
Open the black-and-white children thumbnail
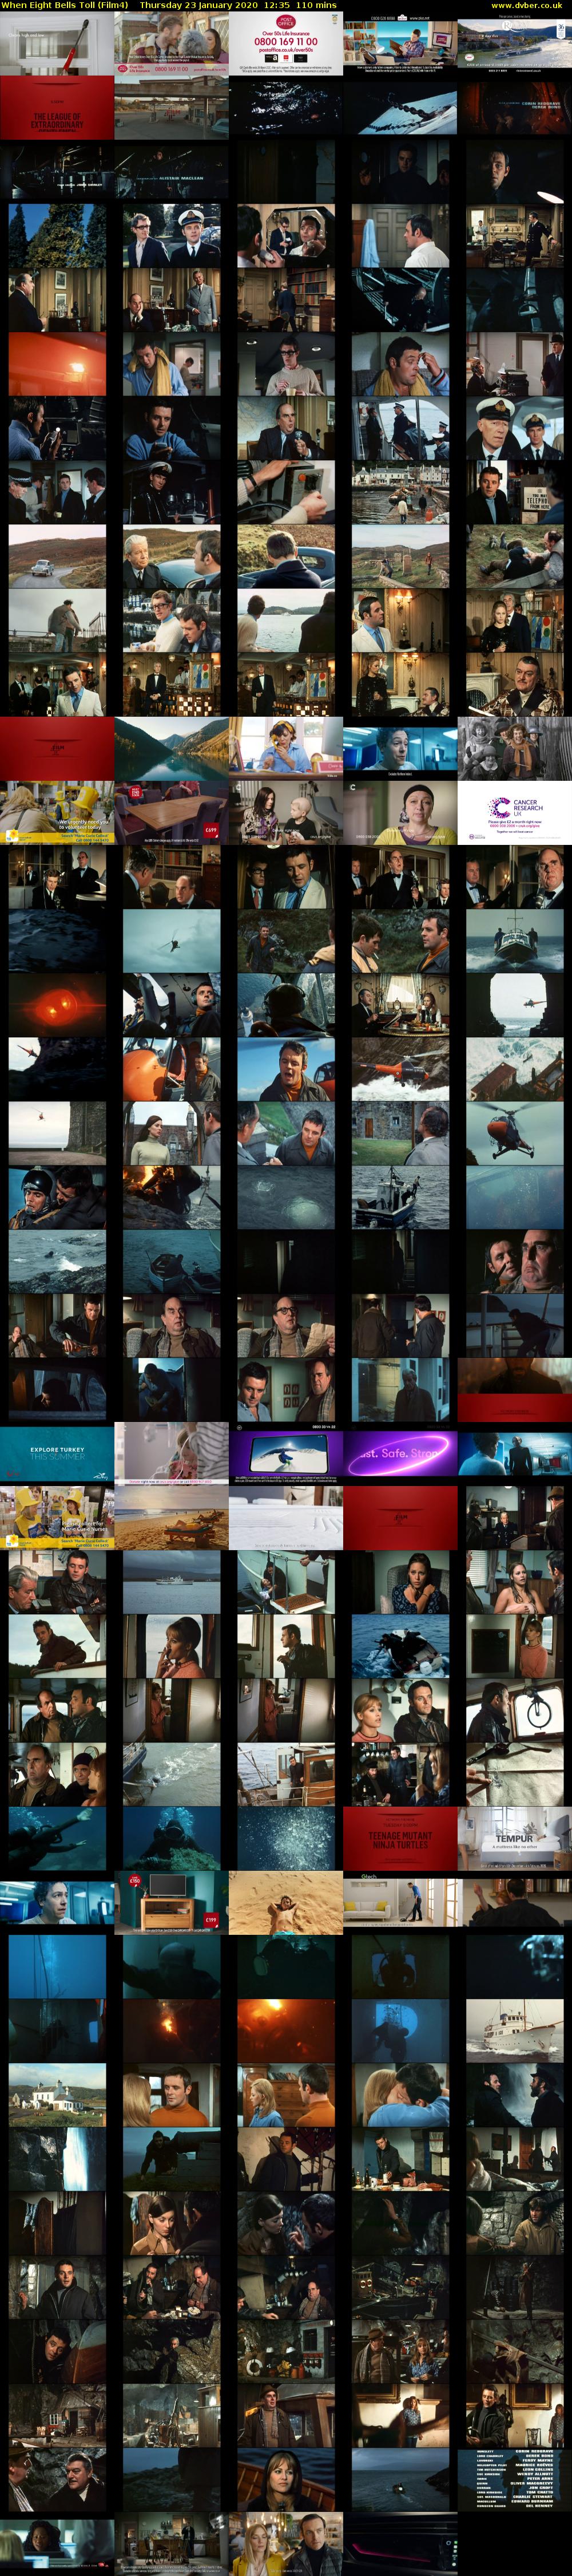click(515, 748)
